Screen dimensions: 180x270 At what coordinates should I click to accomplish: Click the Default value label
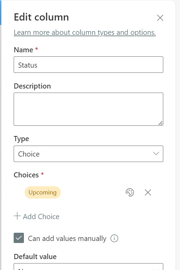[x=35, y=257]
